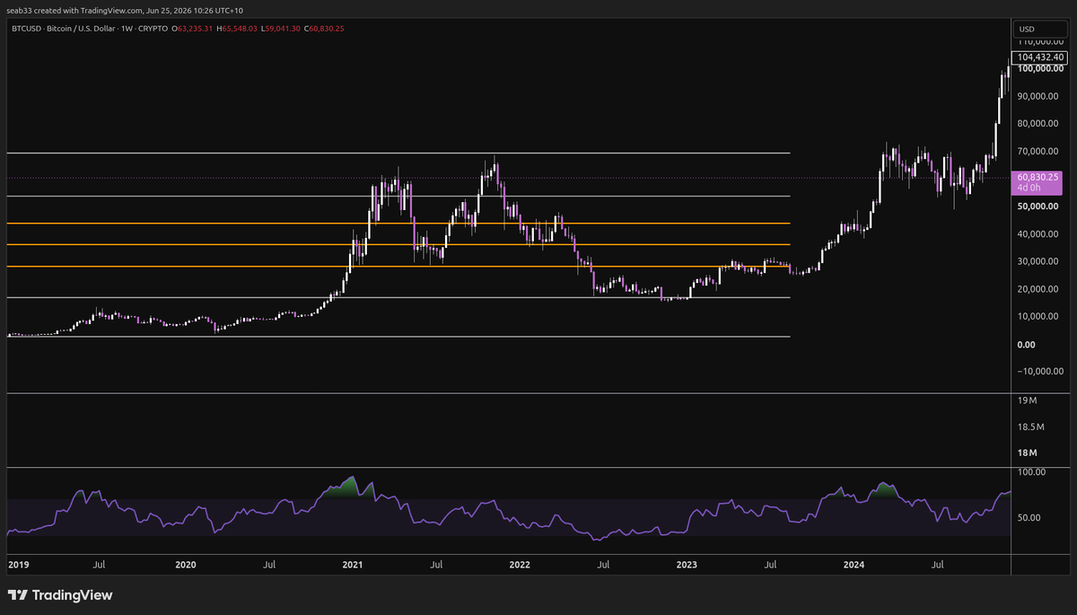Click the 18 M volume axis label
Viewport: 1077px width, 615px height.
pos(1029,454)
